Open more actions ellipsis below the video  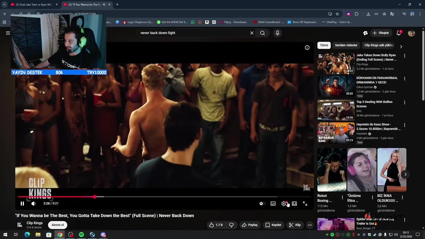(310, 225)
